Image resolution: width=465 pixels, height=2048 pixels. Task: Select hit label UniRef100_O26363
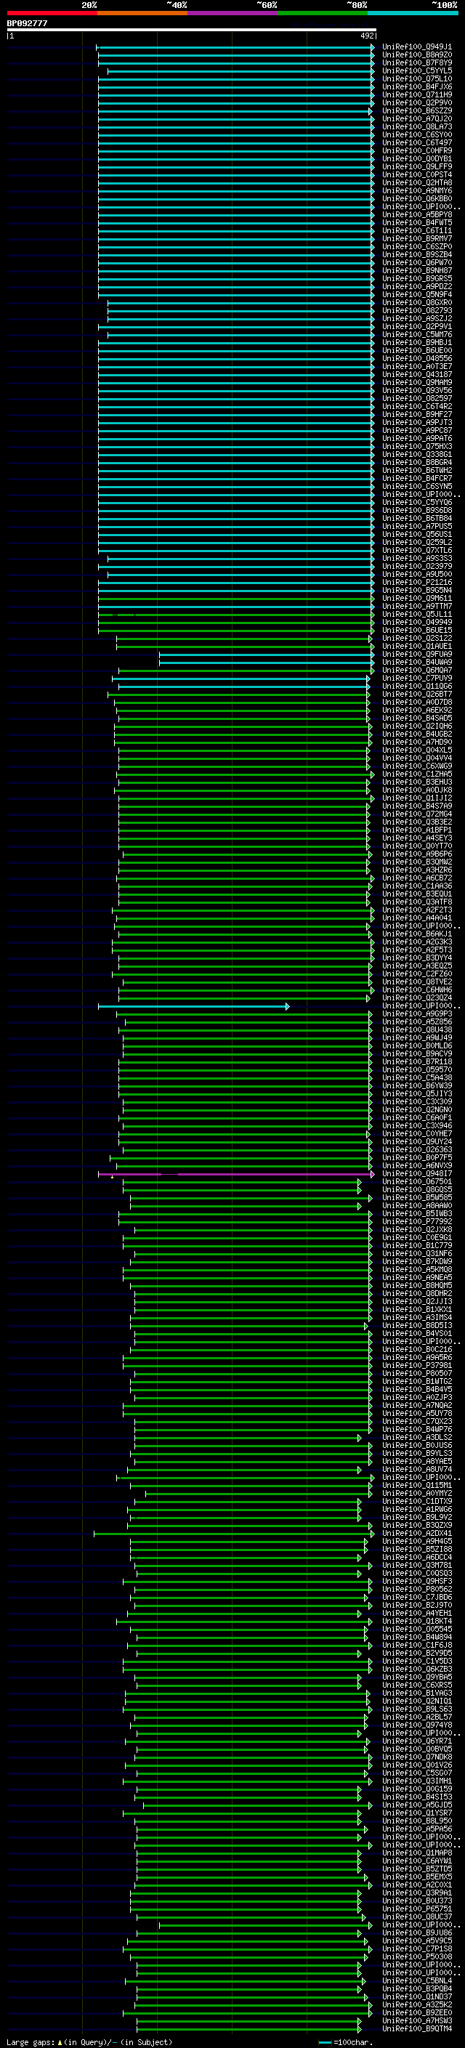pos(417,1150)
